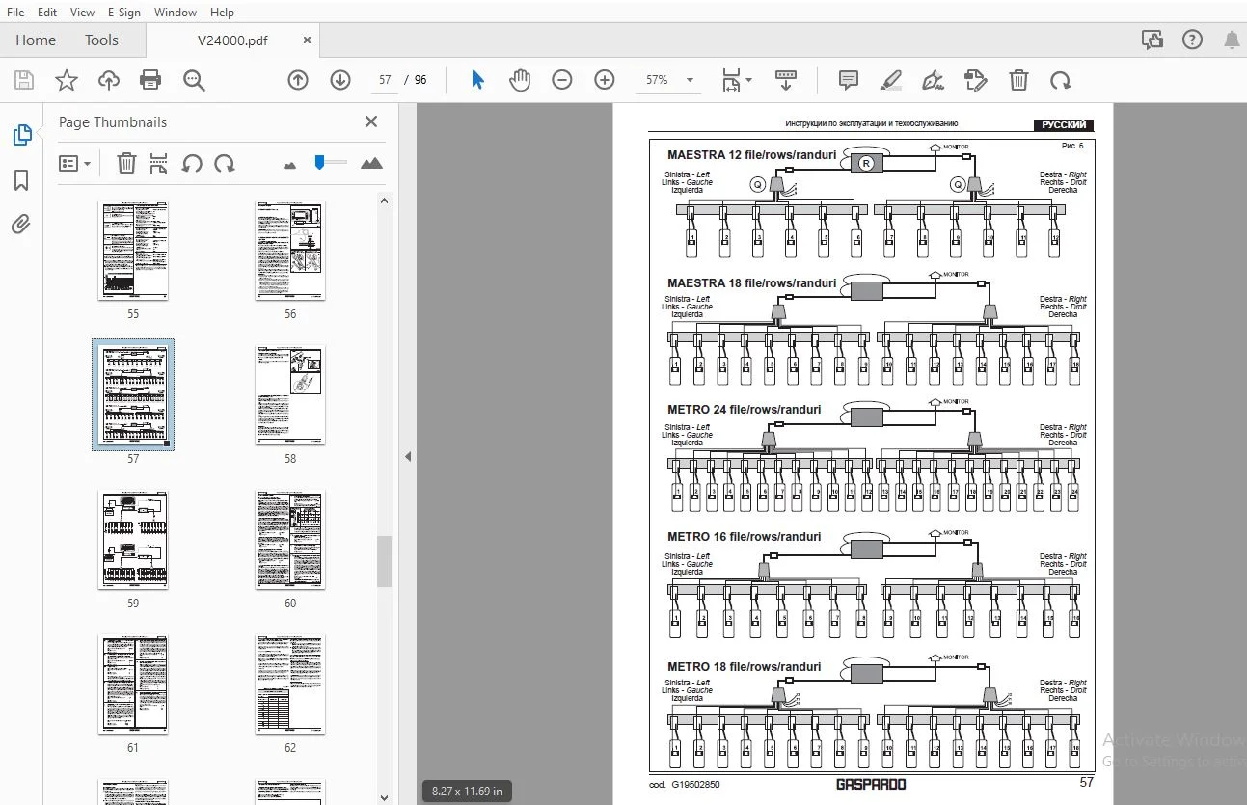Activate the hand pan tool
The image size is (1247, 805).
point(520,80)
